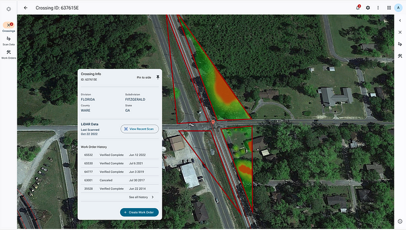Open See all history link

click(x=138, y=197)
